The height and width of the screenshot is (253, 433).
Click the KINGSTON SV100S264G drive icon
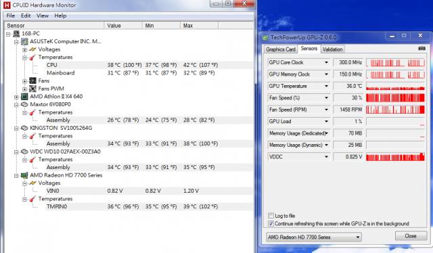(x=24, y=128)
